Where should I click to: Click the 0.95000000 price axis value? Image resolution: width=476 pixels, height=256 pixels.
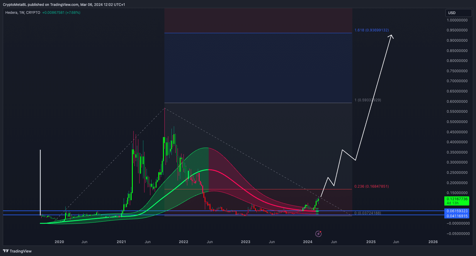[x=457, y=30]
